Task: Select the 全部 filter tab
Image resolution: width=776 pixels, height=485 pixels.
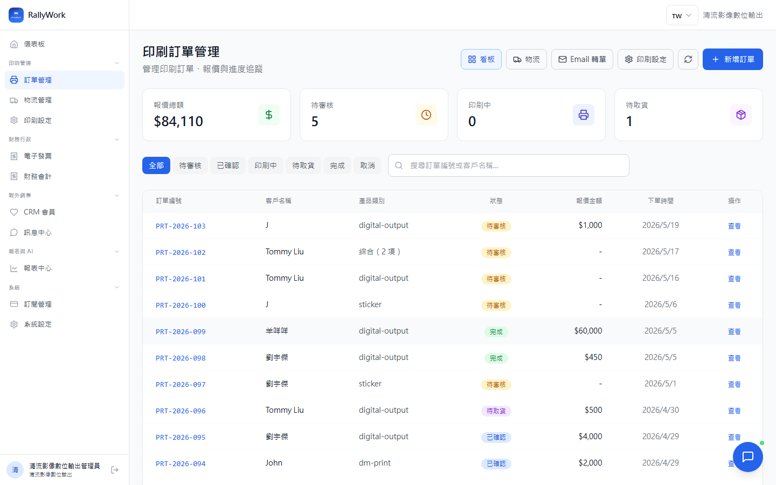Action: coord(156,165)
